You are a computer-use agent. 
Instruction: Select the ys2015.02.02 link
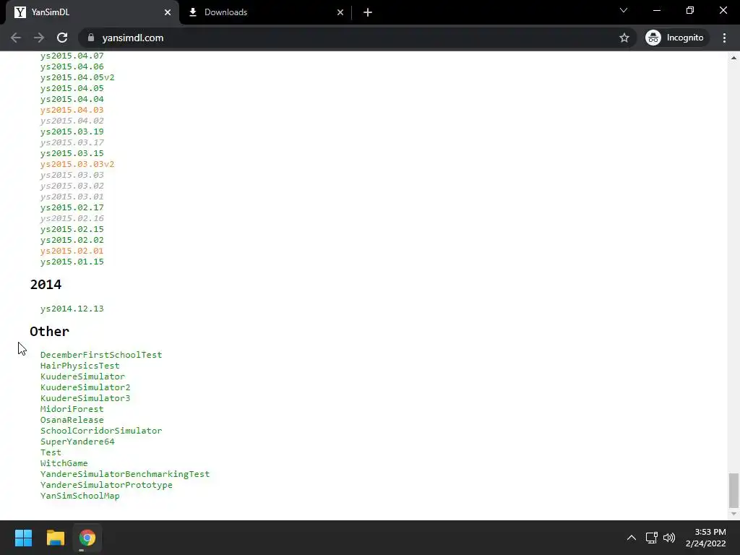tap(72, 240)
